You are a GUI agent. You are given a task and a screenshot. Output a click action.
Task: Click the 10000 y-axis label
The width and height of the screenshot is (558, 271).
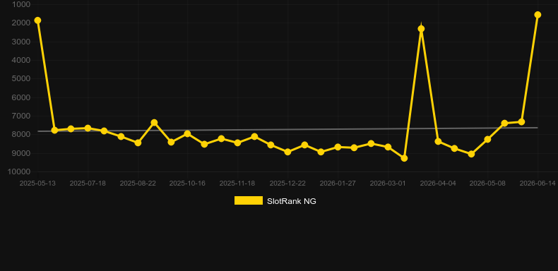tap(19, 171)
